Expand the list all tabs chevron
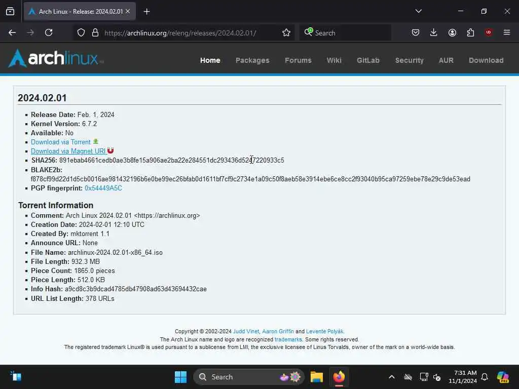Image resolution: width=519 pixels, height=389 pixels. click(x=418, y=11)
